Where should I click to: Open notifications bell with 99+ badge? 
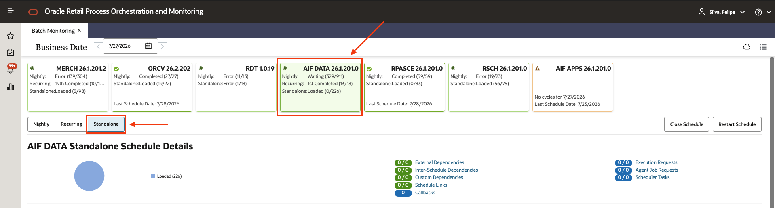pyautogui.click(x=11, y=69)
